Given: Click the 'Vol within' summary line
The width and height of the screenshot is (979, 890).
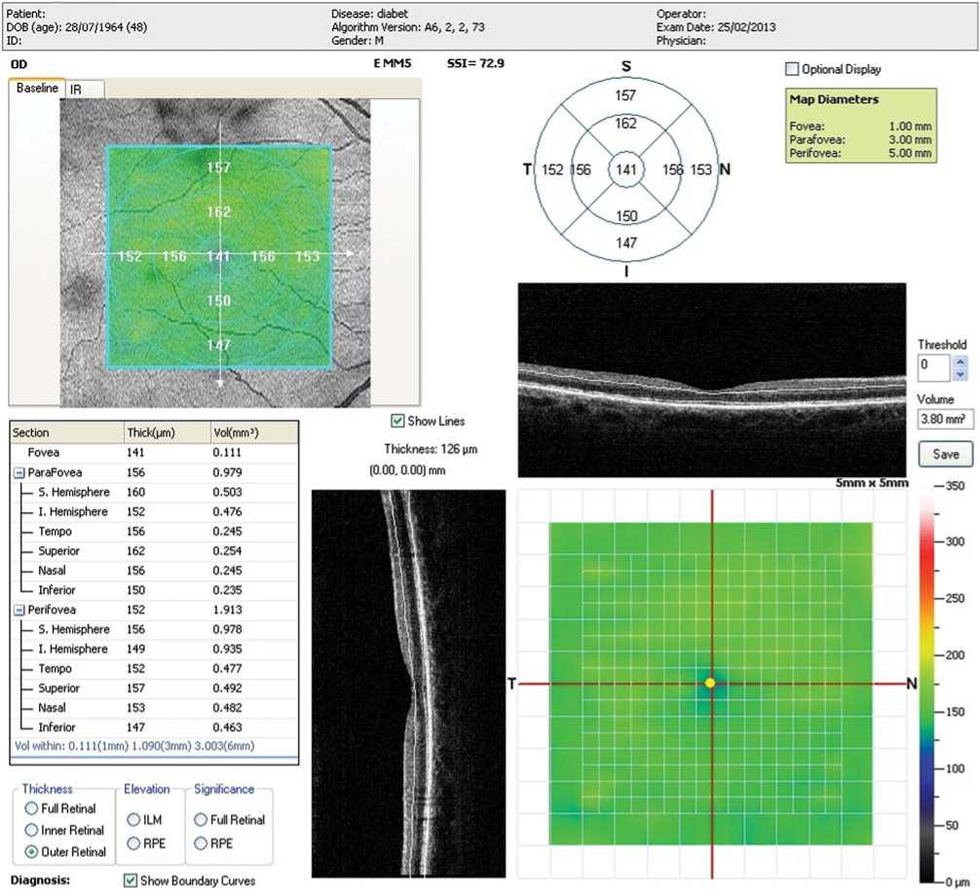Looking at the screenshot, I should click(x=134, y=747).
